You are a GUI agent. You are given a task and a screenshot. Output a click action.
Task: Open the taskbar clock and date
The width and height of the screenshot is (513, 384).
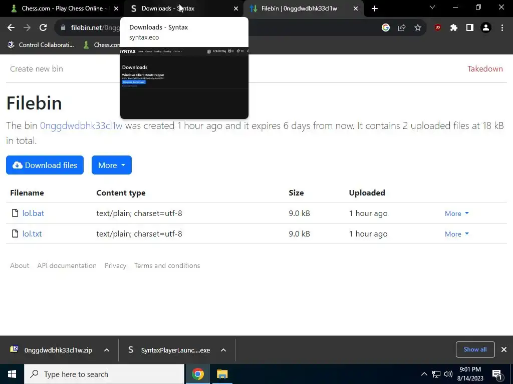pyautogui.click(x=470, y=374)
